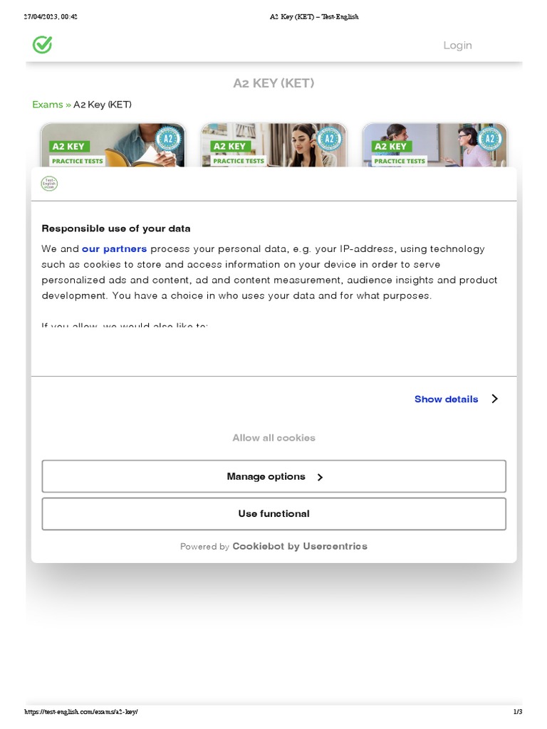The image size is (547, 729).
Task: Open the first A2 Key practice tests thumbnail
Action: pyautogui.click(x=113, y=145)
